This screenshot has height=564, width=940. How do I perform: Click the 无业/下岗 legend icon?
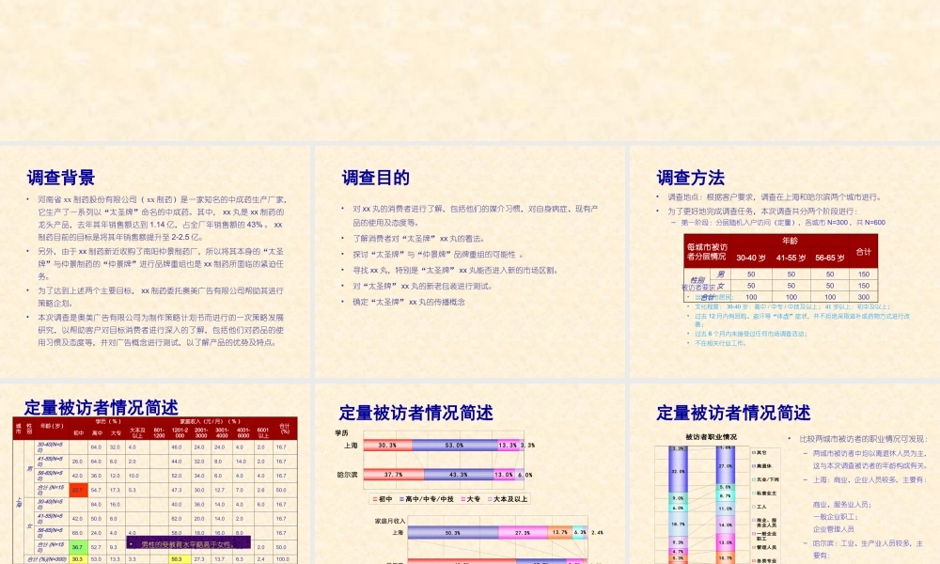753,478
